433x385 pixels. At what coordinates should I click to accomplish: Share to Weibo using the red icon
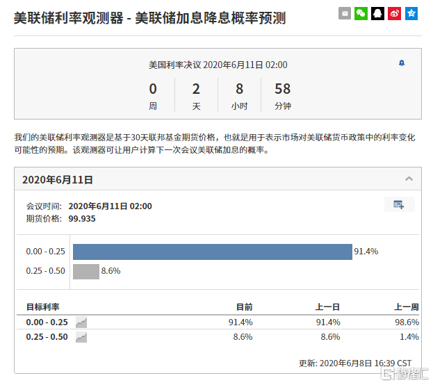[x=394, y=13]
